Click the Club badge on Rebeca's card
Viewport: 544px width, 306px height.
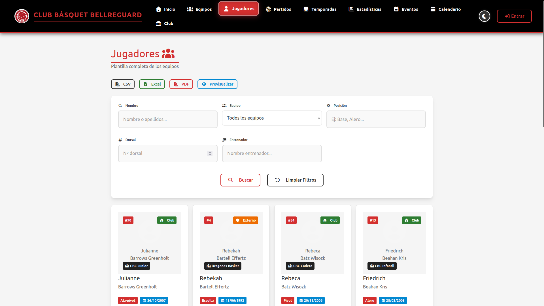pyautogui.click(x=330, y=220)
